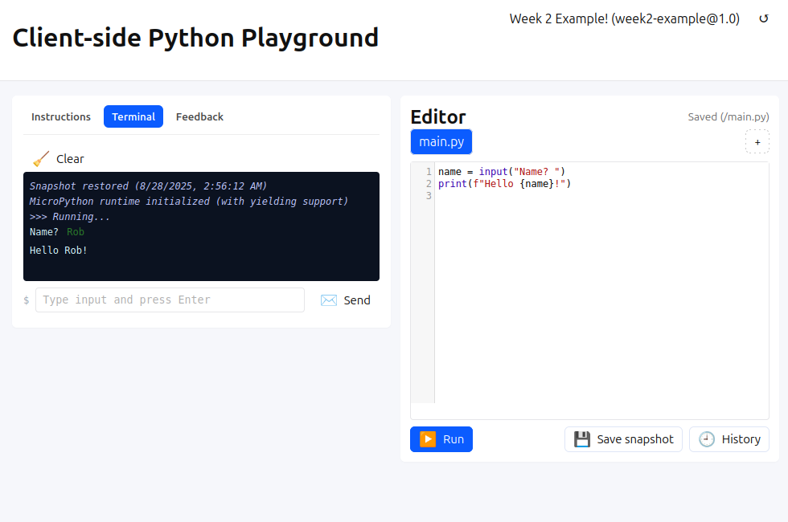788x522 pixels.
Task: Click the clock History icon
Action: [707, 439]
